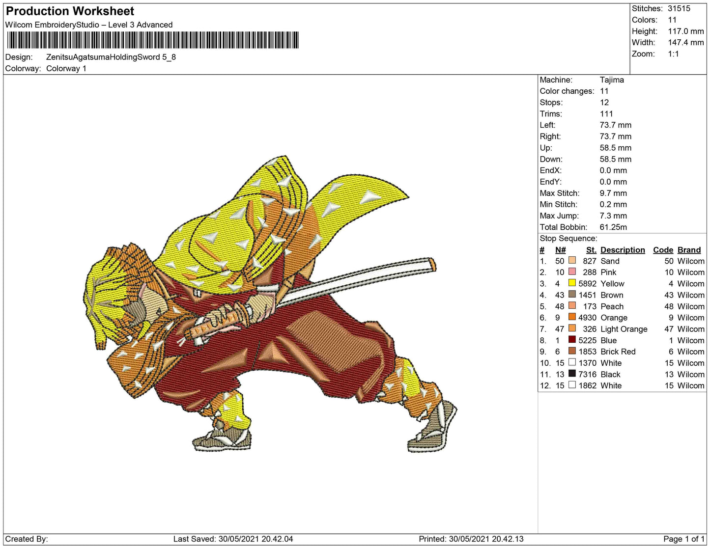Select the 'Brick Red' description text

[x=618, y=352]
